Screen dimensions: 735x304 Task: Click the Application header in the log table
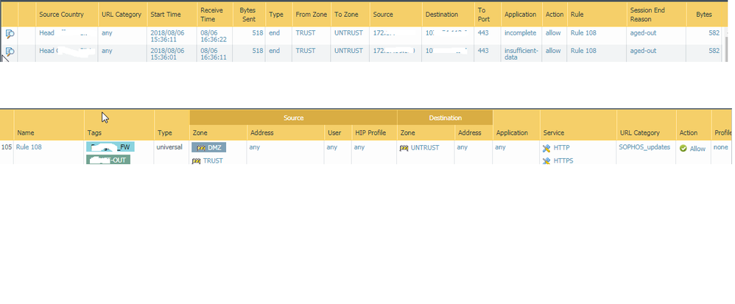pos(520,15)
